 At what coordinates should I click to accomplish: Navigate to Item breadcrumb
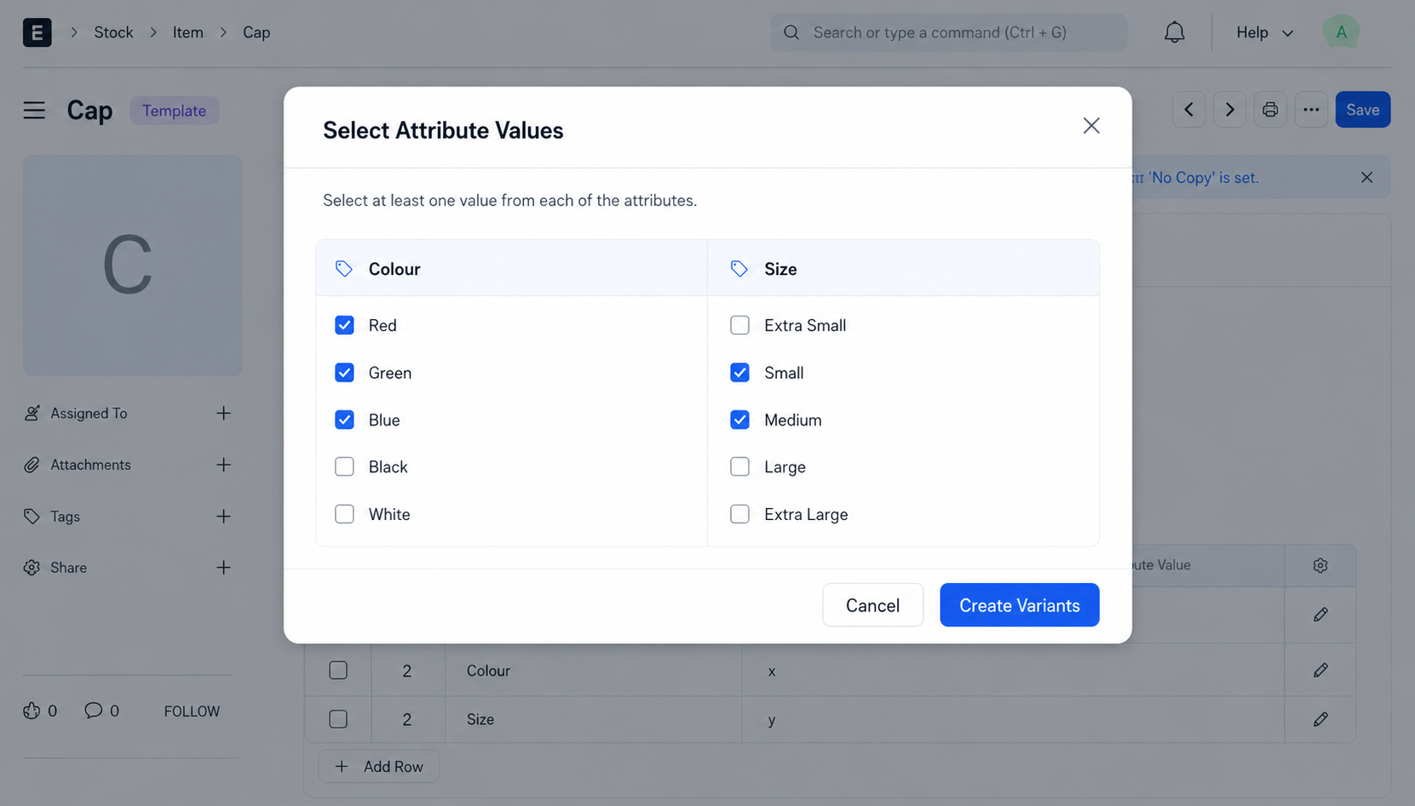187,32
